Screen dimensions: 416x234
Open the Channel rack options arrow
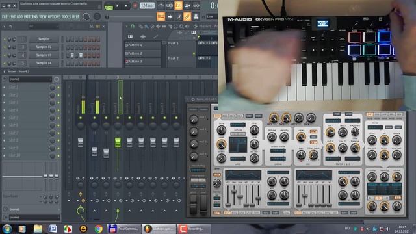tap(5, 26)
